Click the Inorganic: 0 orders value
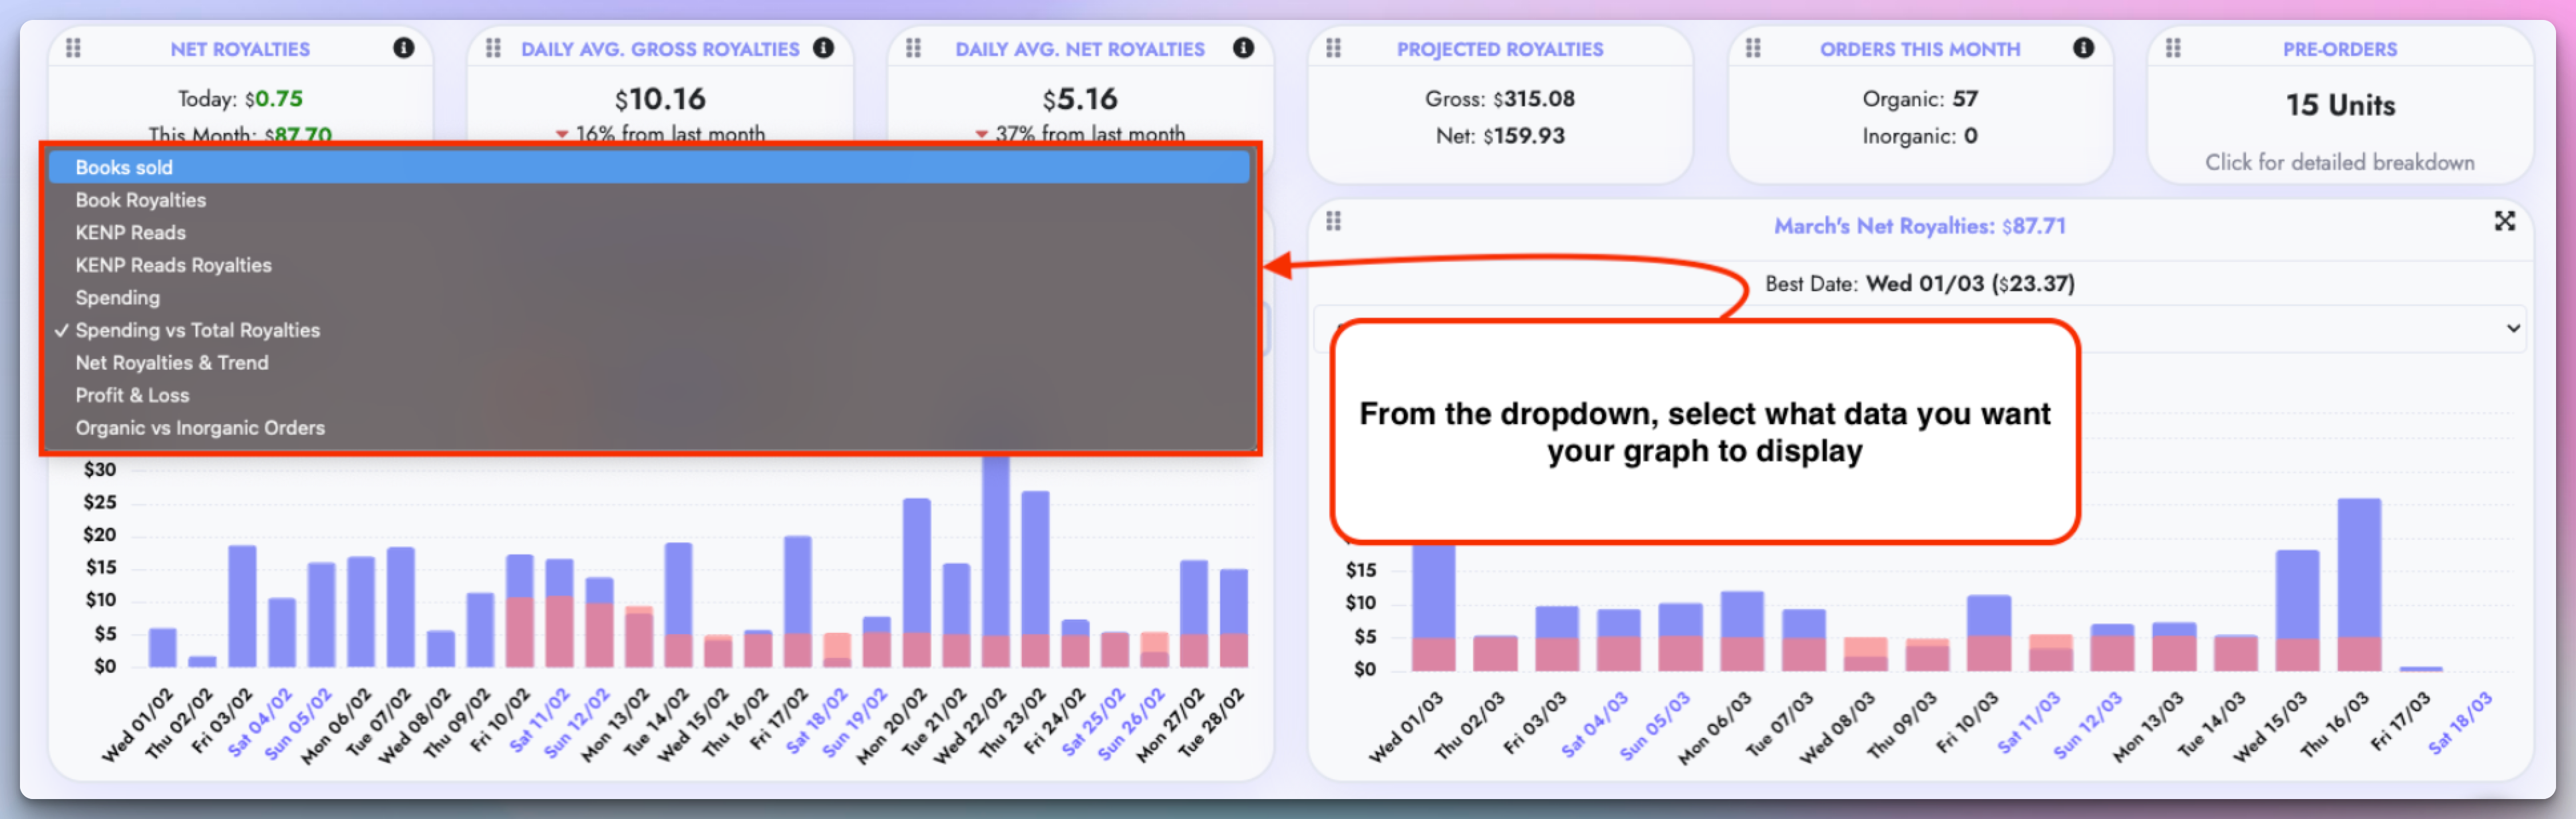The image size is (2576, 819). click(1919, 136)
